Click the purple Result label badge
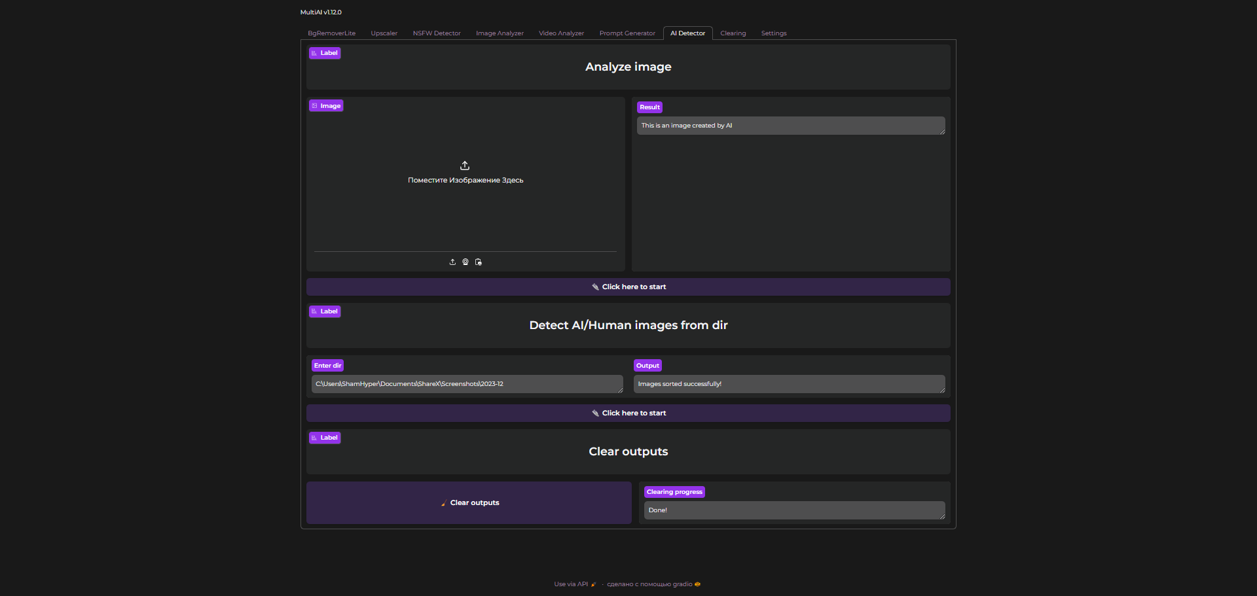The width and height of the screenshot is (1257, 596). pos(650,107)
